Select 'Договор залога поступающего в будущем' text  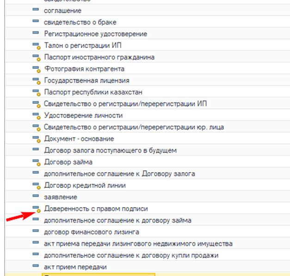[x=110, y=150]
